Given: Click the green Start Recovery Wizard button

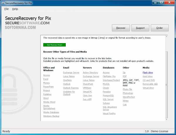Looking at the screenshot, I should click(55, 45).
